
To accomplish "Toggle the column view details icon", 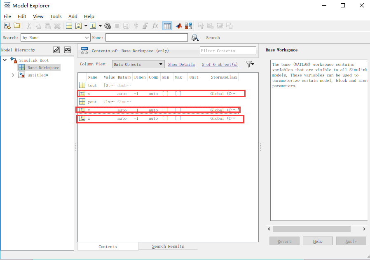I will (167, 26).
